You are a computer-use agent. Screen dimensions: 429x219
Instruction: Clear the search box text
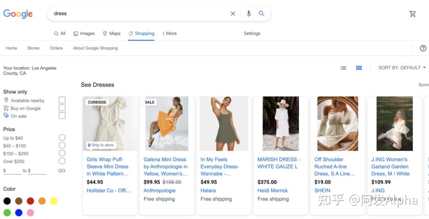point(233,14)
